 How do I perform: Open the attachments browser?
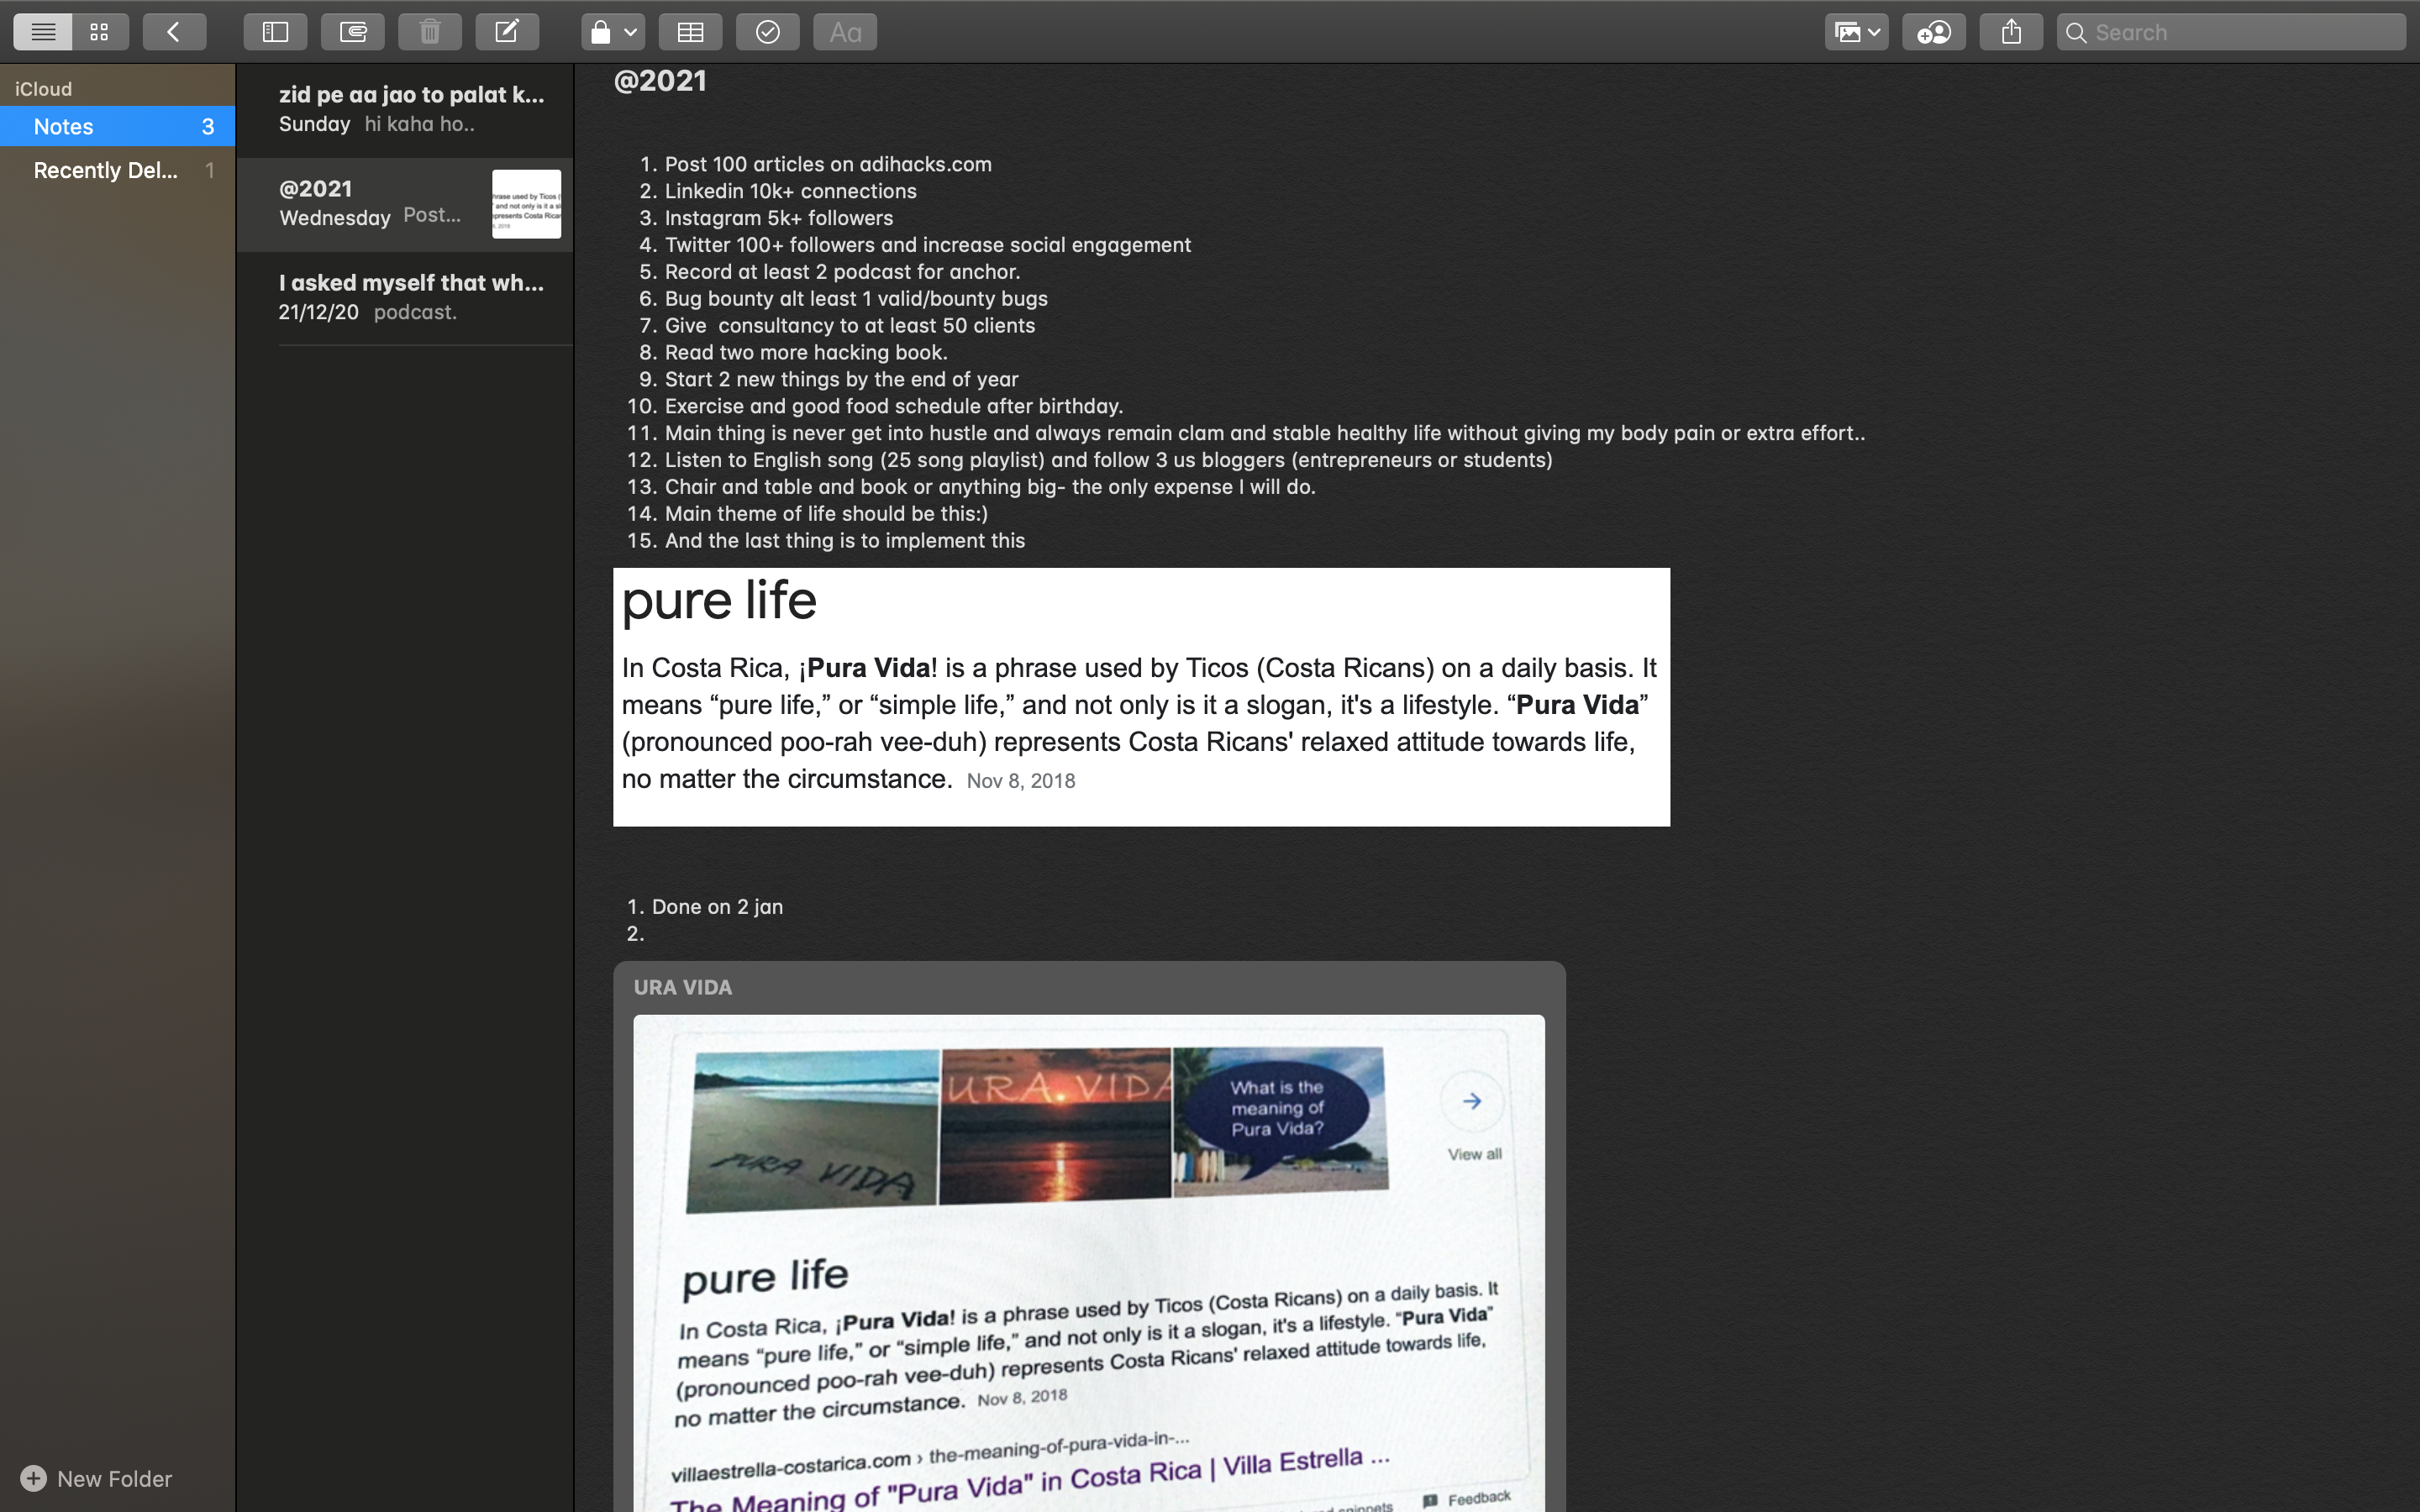pos(352,32)
